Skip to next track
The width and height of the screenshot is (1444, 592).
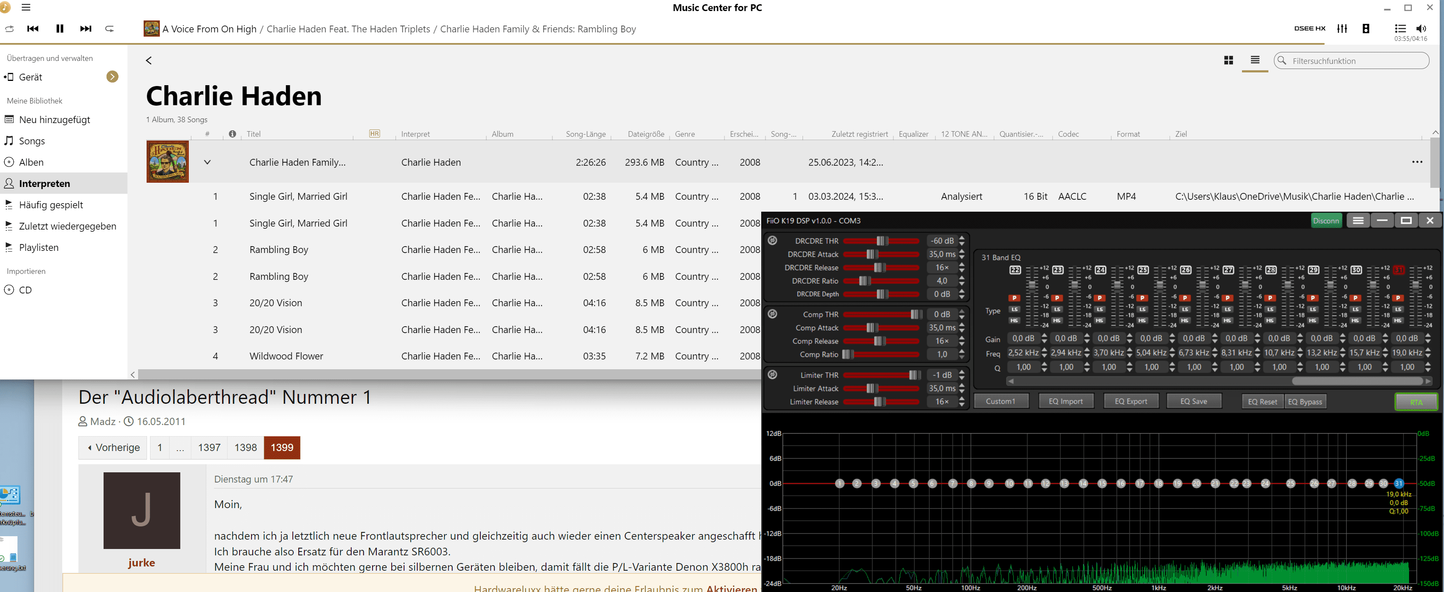tap(86, 29)
